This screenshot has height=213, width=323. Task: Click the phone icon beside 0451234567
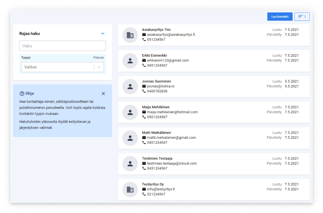144,168
